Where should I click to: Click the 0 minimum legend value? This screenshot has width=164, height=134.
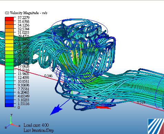pos(19,107)
